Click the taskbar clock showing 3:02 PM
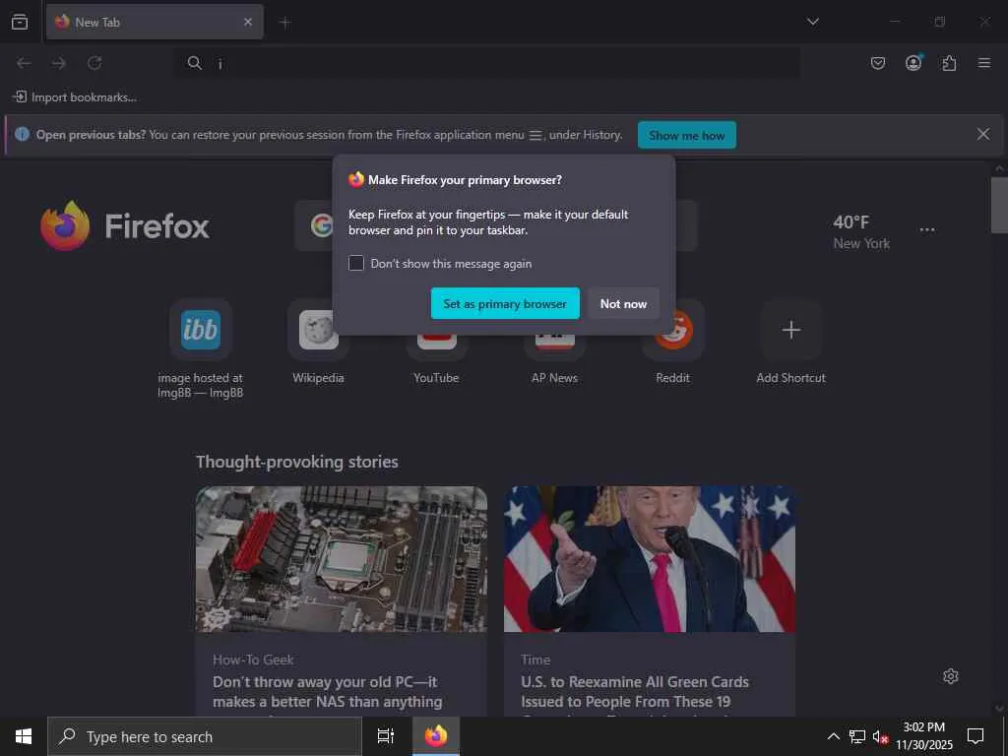 coord(923,736)
